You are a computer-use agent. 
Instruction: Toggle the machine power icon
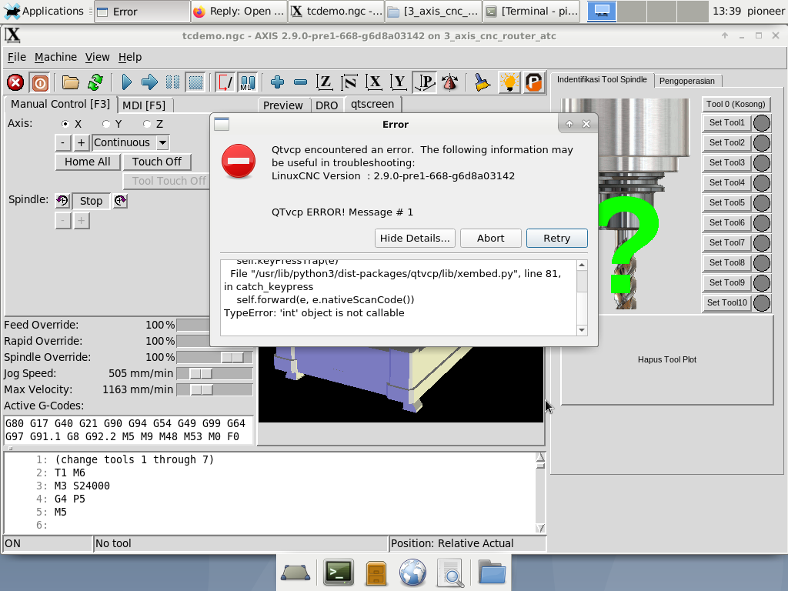coord(40,82)
